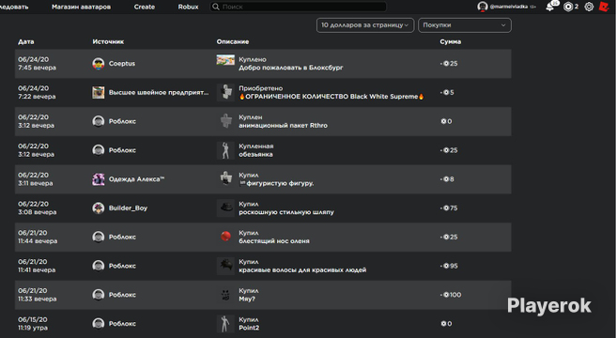Screen dimensions: 616x338
Task: Click the Источник column header
Action: pyautogui.click(x=108, y=41)
